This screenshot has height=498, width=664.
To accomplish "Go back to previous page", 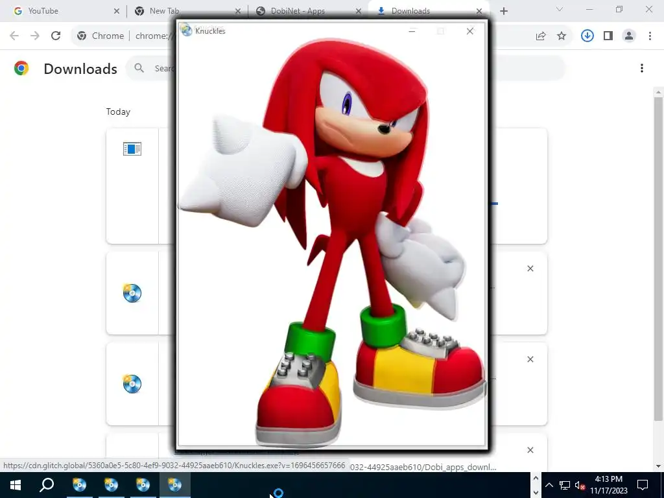I will pyautogui.click(x=14, y=36).
